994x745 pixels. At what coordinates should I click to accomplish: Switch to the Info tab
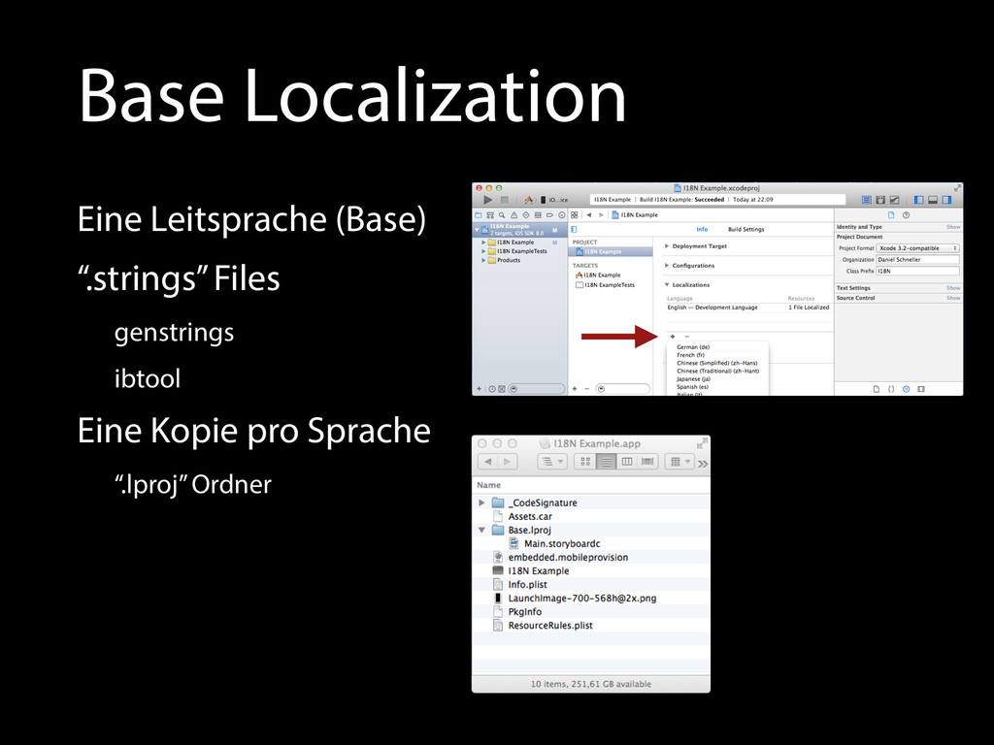[702, 229]
